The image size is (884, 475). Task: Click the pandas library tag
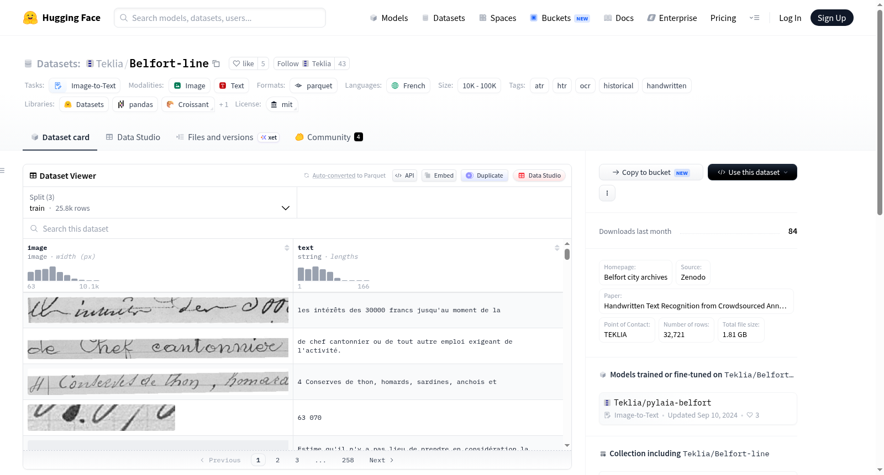pyautogui.click(x=135, y=104)
